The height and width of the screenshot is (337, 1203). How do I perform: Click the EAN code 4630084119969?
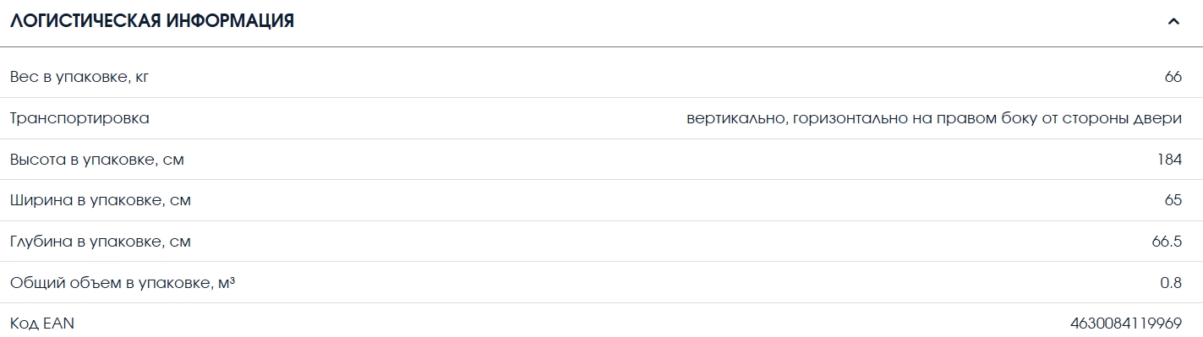(x=1126, y=323)
